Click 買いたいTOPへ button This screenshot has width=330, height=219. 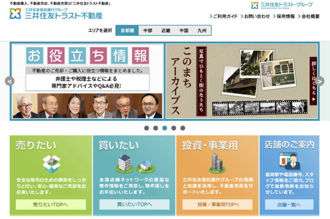coord(134,205)
